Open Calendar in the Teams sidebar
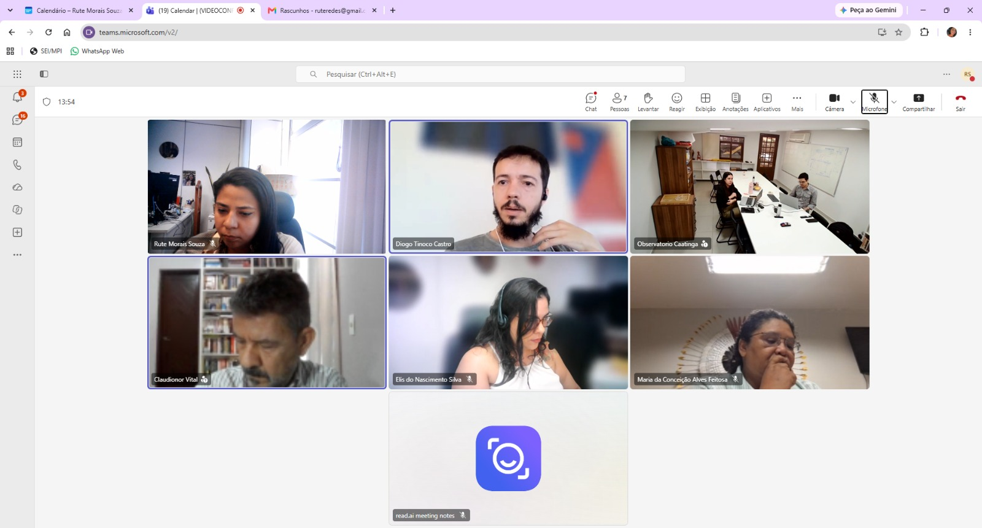Image resolution: width=982 pixels, height=528 pixels. 17,142
